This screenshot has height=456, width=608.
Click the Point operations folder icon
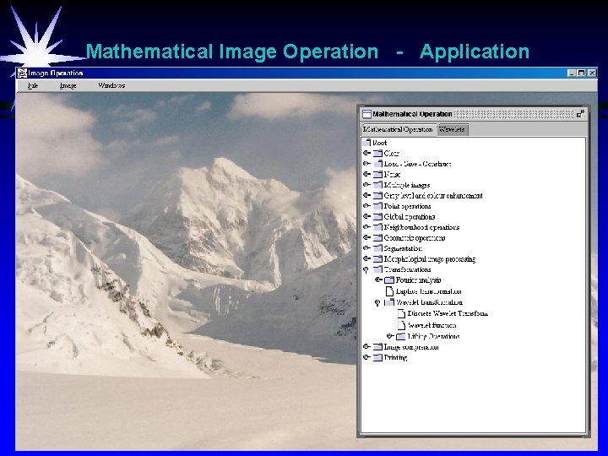(x=378, y=206)
